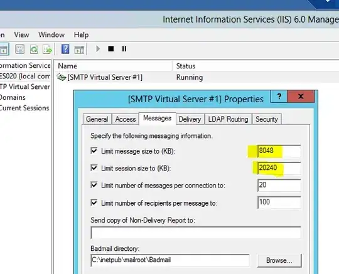Toggle Limit message size to (KB) checkbox

pos(94,150)
